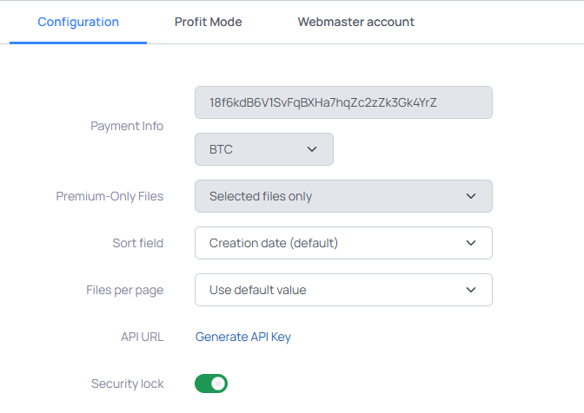Click the payment wallet address field
This screenshot has width=584, height=413.
tap(343, 102)
